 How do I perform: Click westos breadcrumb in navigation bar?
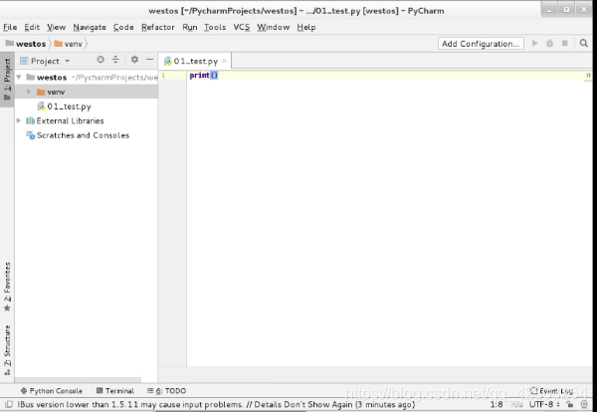pos(26,44)
